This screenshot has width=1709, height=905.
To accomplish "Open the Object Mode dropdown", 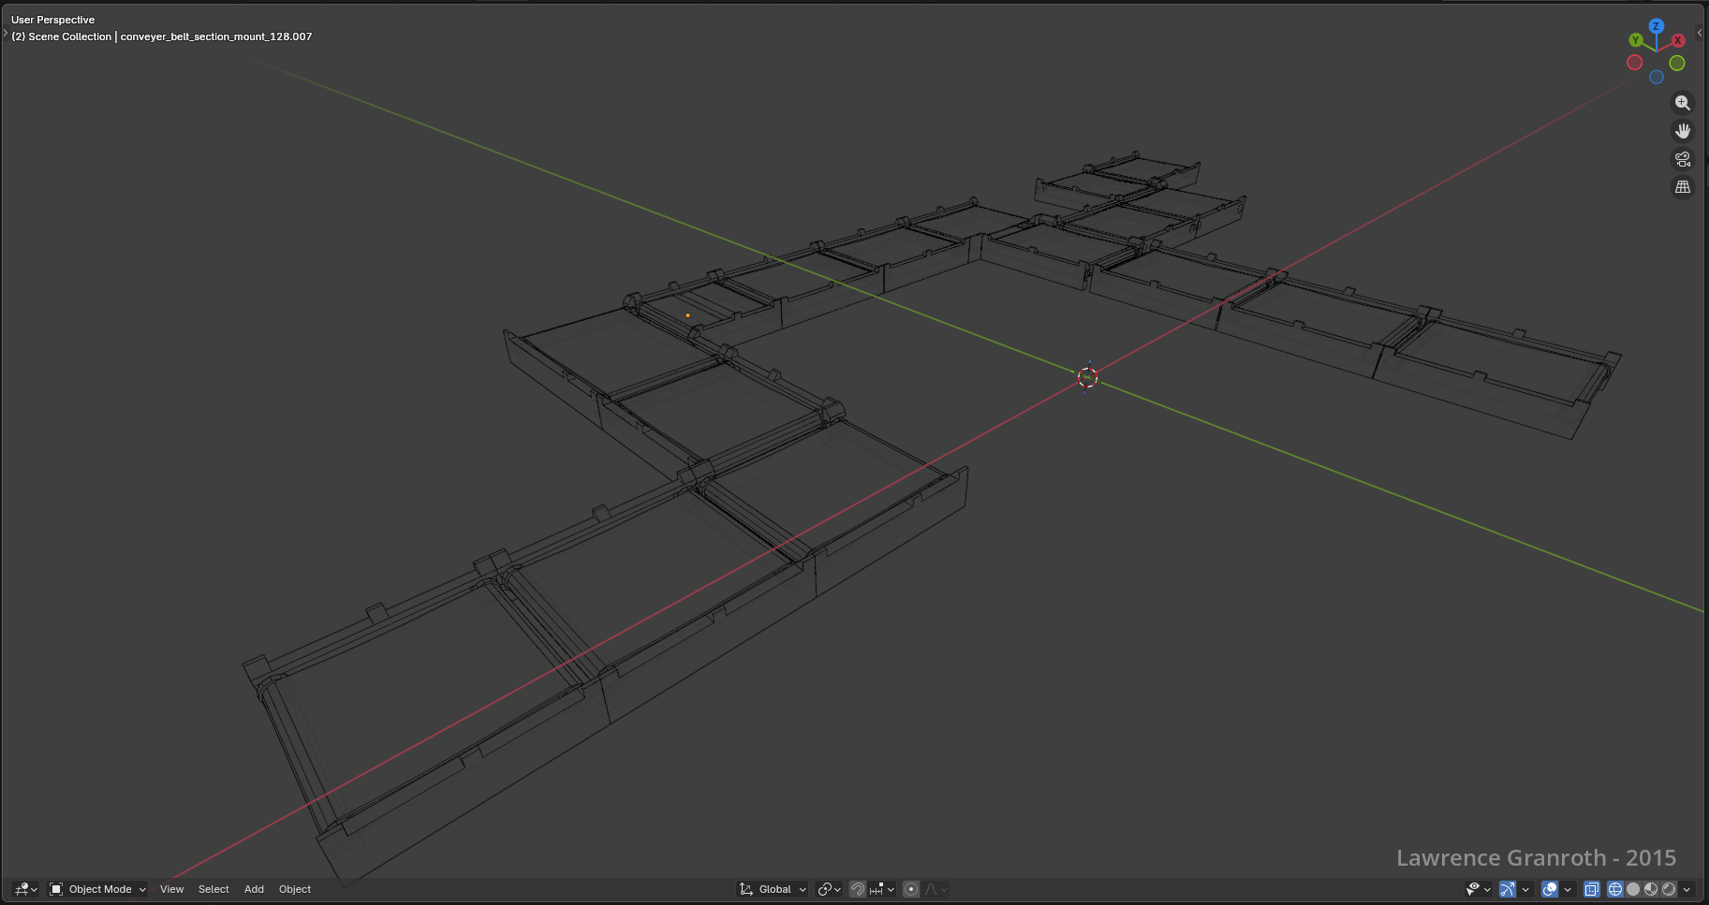I will pyautogui.click(x=98, y=889).
